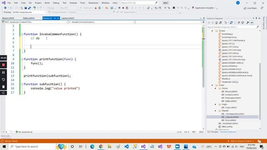The image size is (267, 150).
Task: Click the recorder restart icon
Action: point(3,80)
